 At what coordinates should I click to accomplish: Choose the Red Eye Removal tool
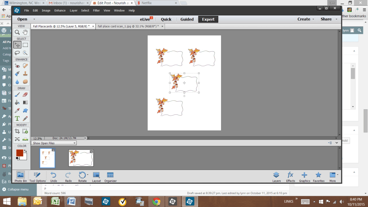tap(17, 65)
